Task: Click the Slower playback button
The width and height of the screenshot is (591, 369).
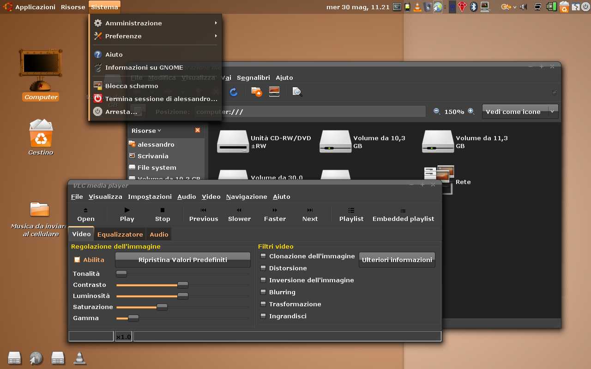Action: 239,214
